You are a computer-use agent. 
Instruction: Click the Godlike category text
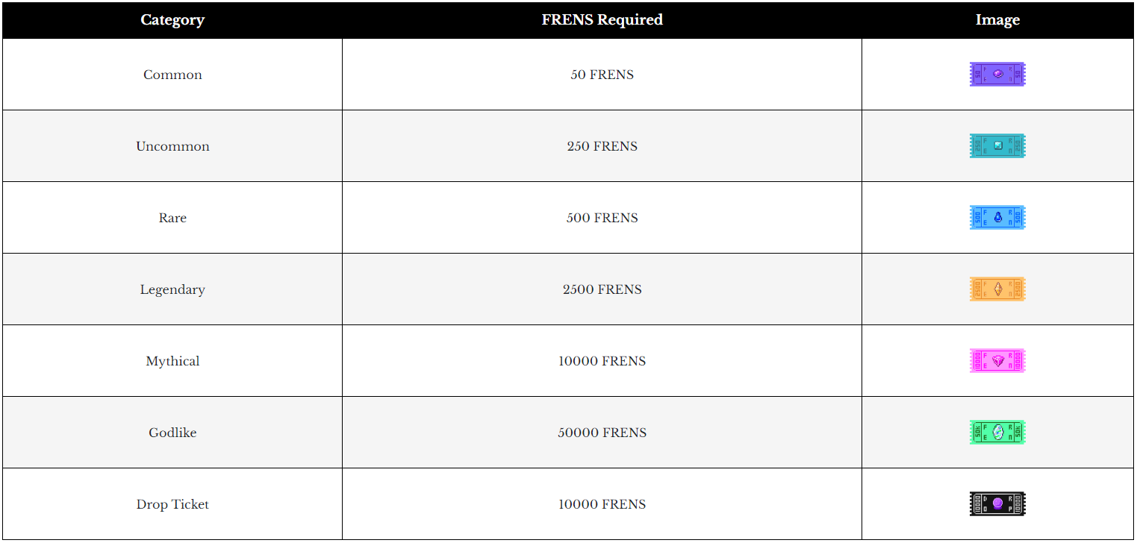[x=172, y=433]
